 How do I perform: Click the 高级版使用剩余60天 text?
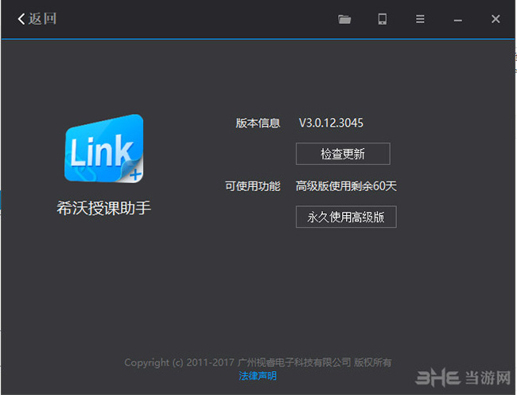pos(346,186)
